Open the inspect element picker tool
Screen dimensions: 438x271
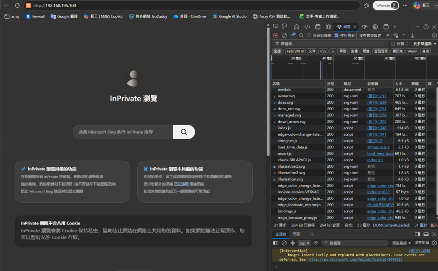276,26
